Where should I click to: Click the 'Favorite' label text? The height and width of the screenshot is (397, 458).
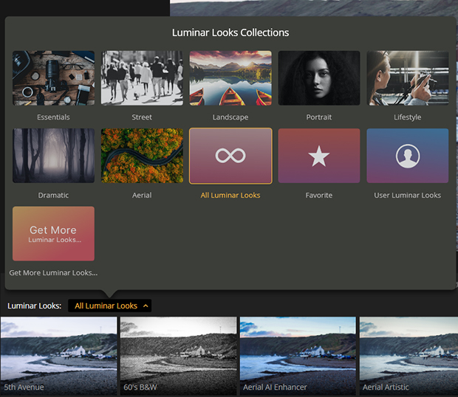[319, 195]
